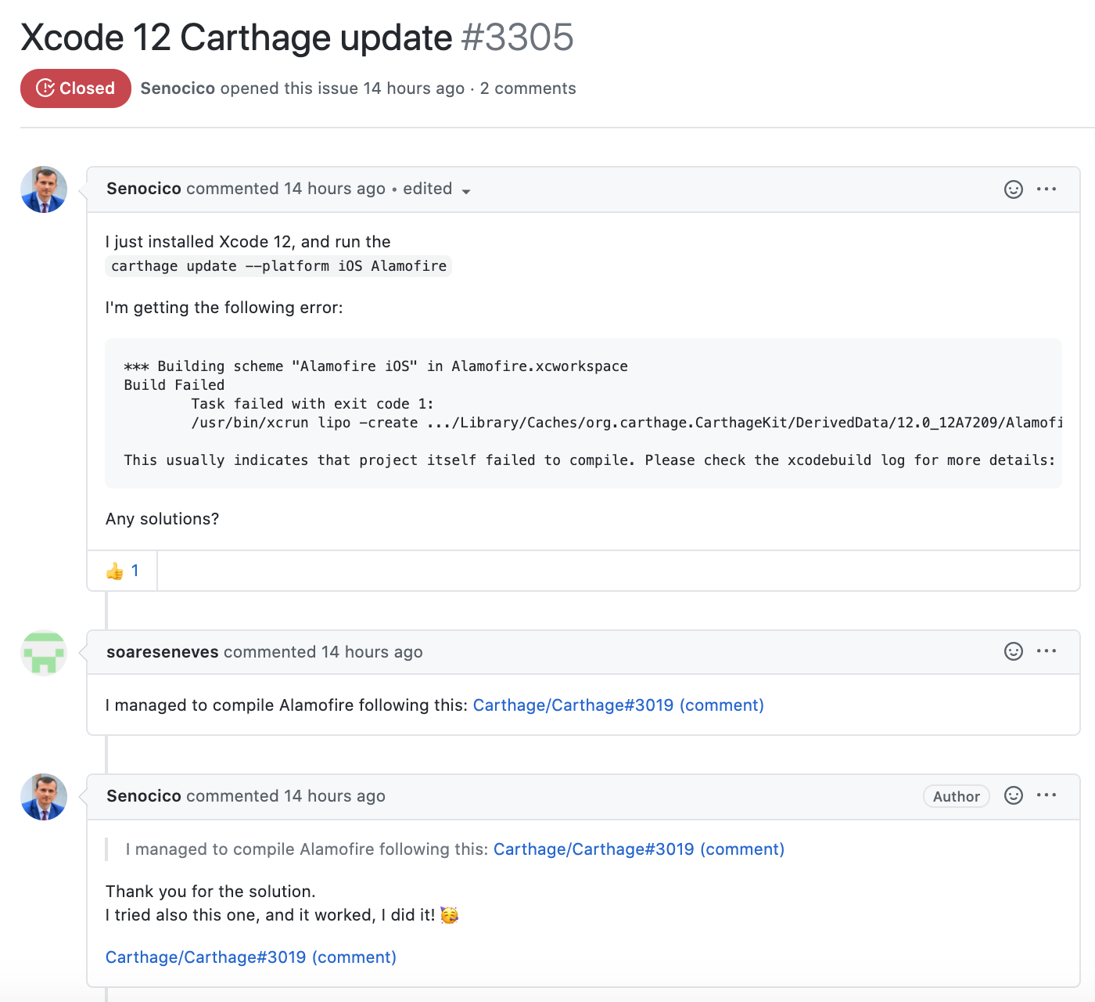This screenshot has width=1095, height=1002.
Task: Select the Author label badge
Action: 957,796
